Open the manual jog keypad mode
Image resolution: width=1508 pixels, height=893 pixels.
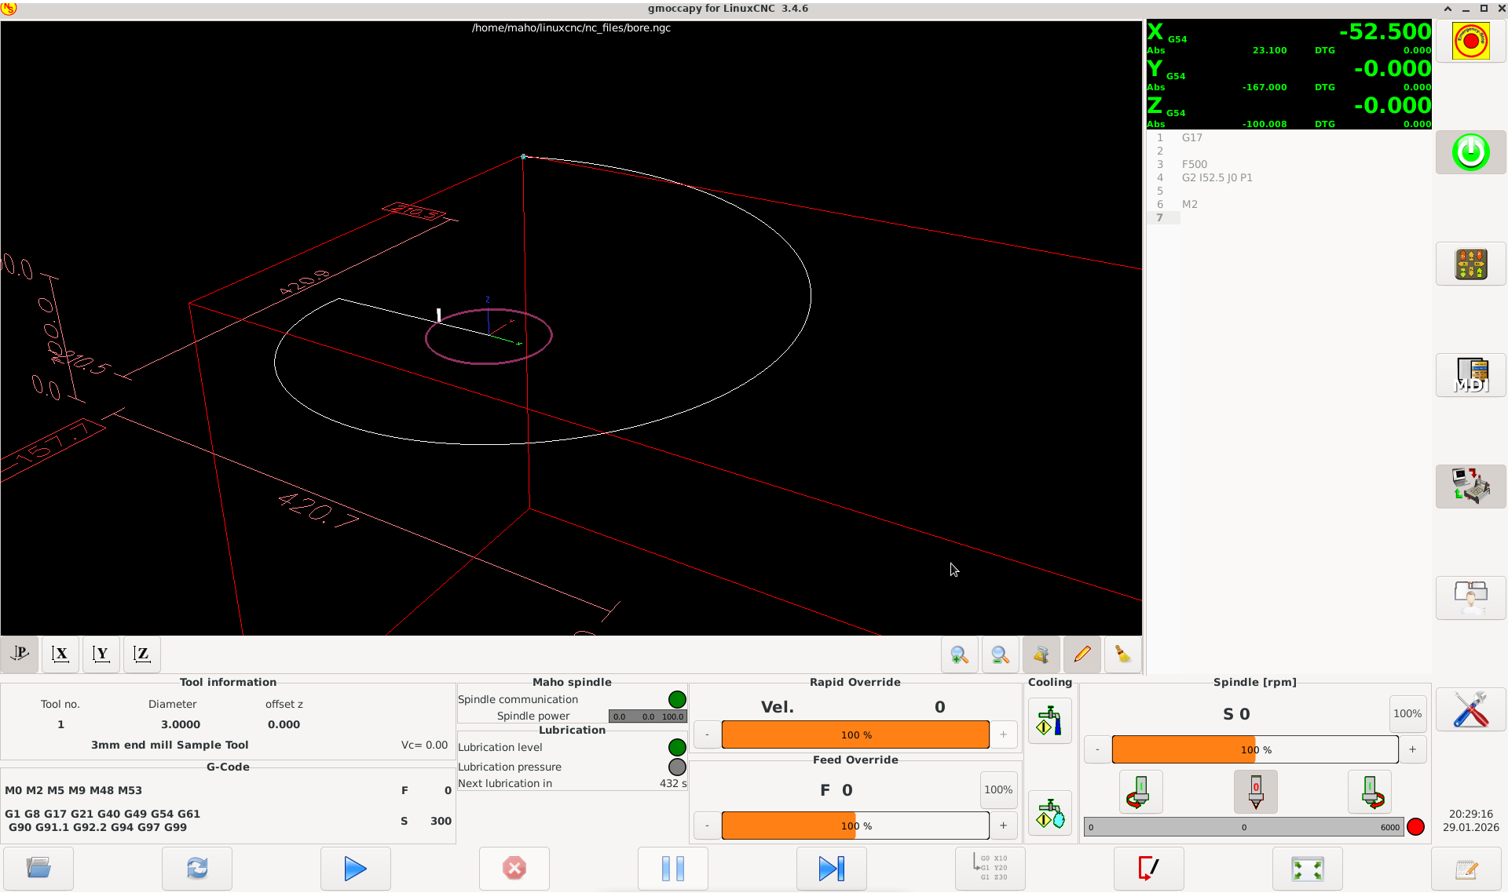point(1470,264)
